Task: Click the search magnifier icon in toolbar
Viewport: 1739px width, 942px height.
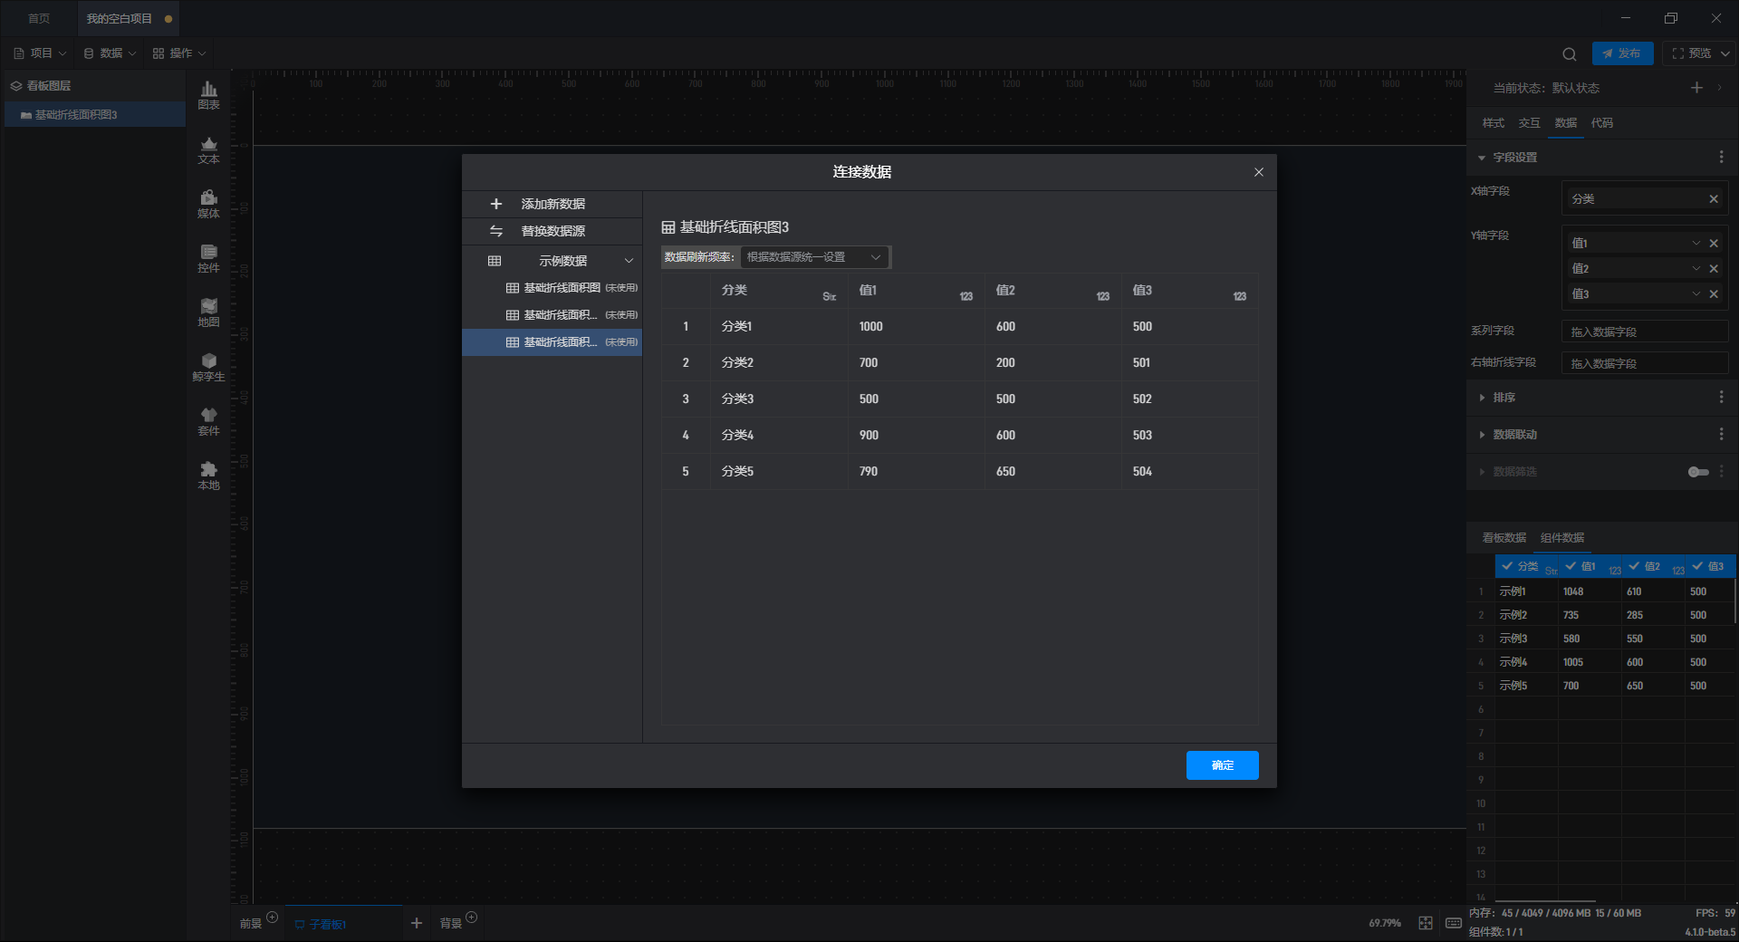Action: point(1570,53)
